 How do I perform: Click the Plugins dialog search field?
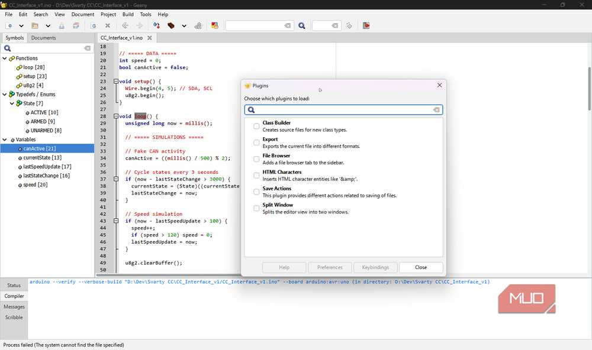click(343, 110)
